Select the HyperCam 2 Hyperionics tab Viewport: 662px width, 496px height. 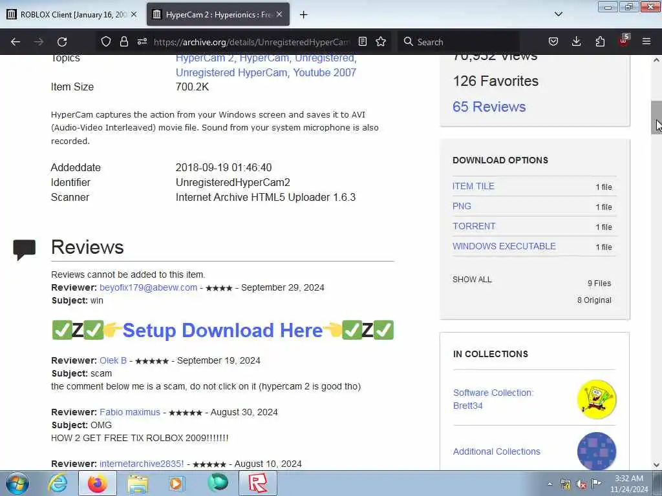click(x=218, y=14)
